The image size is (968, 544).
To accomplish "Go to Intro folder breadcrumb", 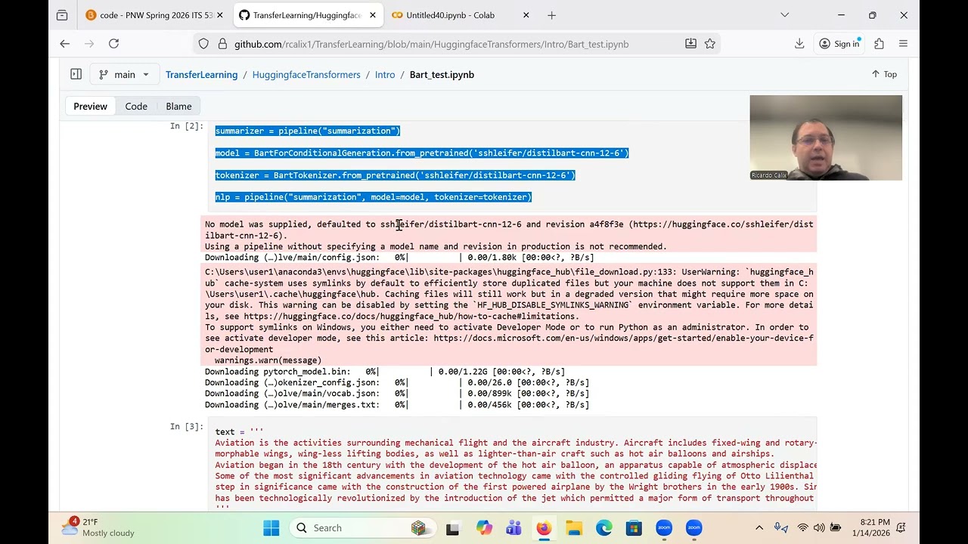I will [x=385, y=75].
